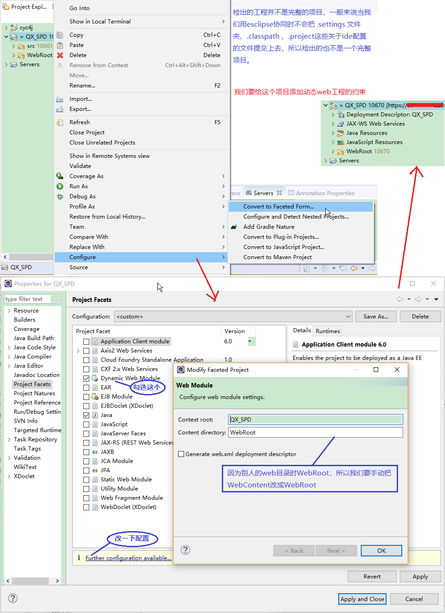Open the version 6.0 dropdown arrow
The image size is (445, 613).
pyautogui.click(x=250, y=341)
